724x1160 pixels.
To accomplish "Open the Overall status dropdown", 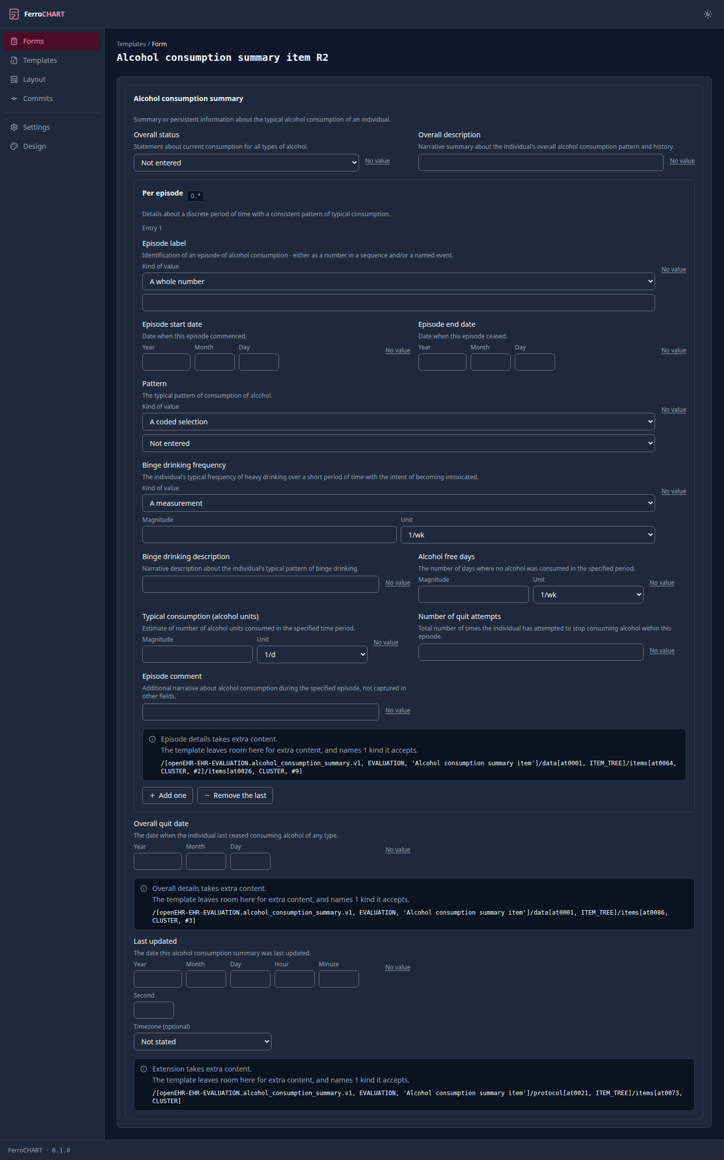I will click(246, 163).
